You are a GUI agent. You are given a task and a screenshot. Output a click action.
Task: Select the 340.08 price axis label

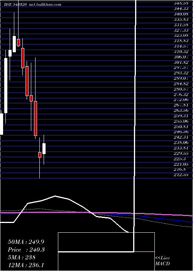[x=181, y=14]
